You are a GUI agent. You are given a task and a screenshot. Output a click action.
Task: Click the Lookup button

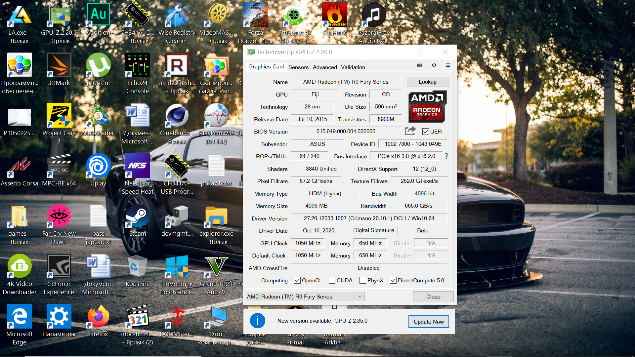click(427, 82)
